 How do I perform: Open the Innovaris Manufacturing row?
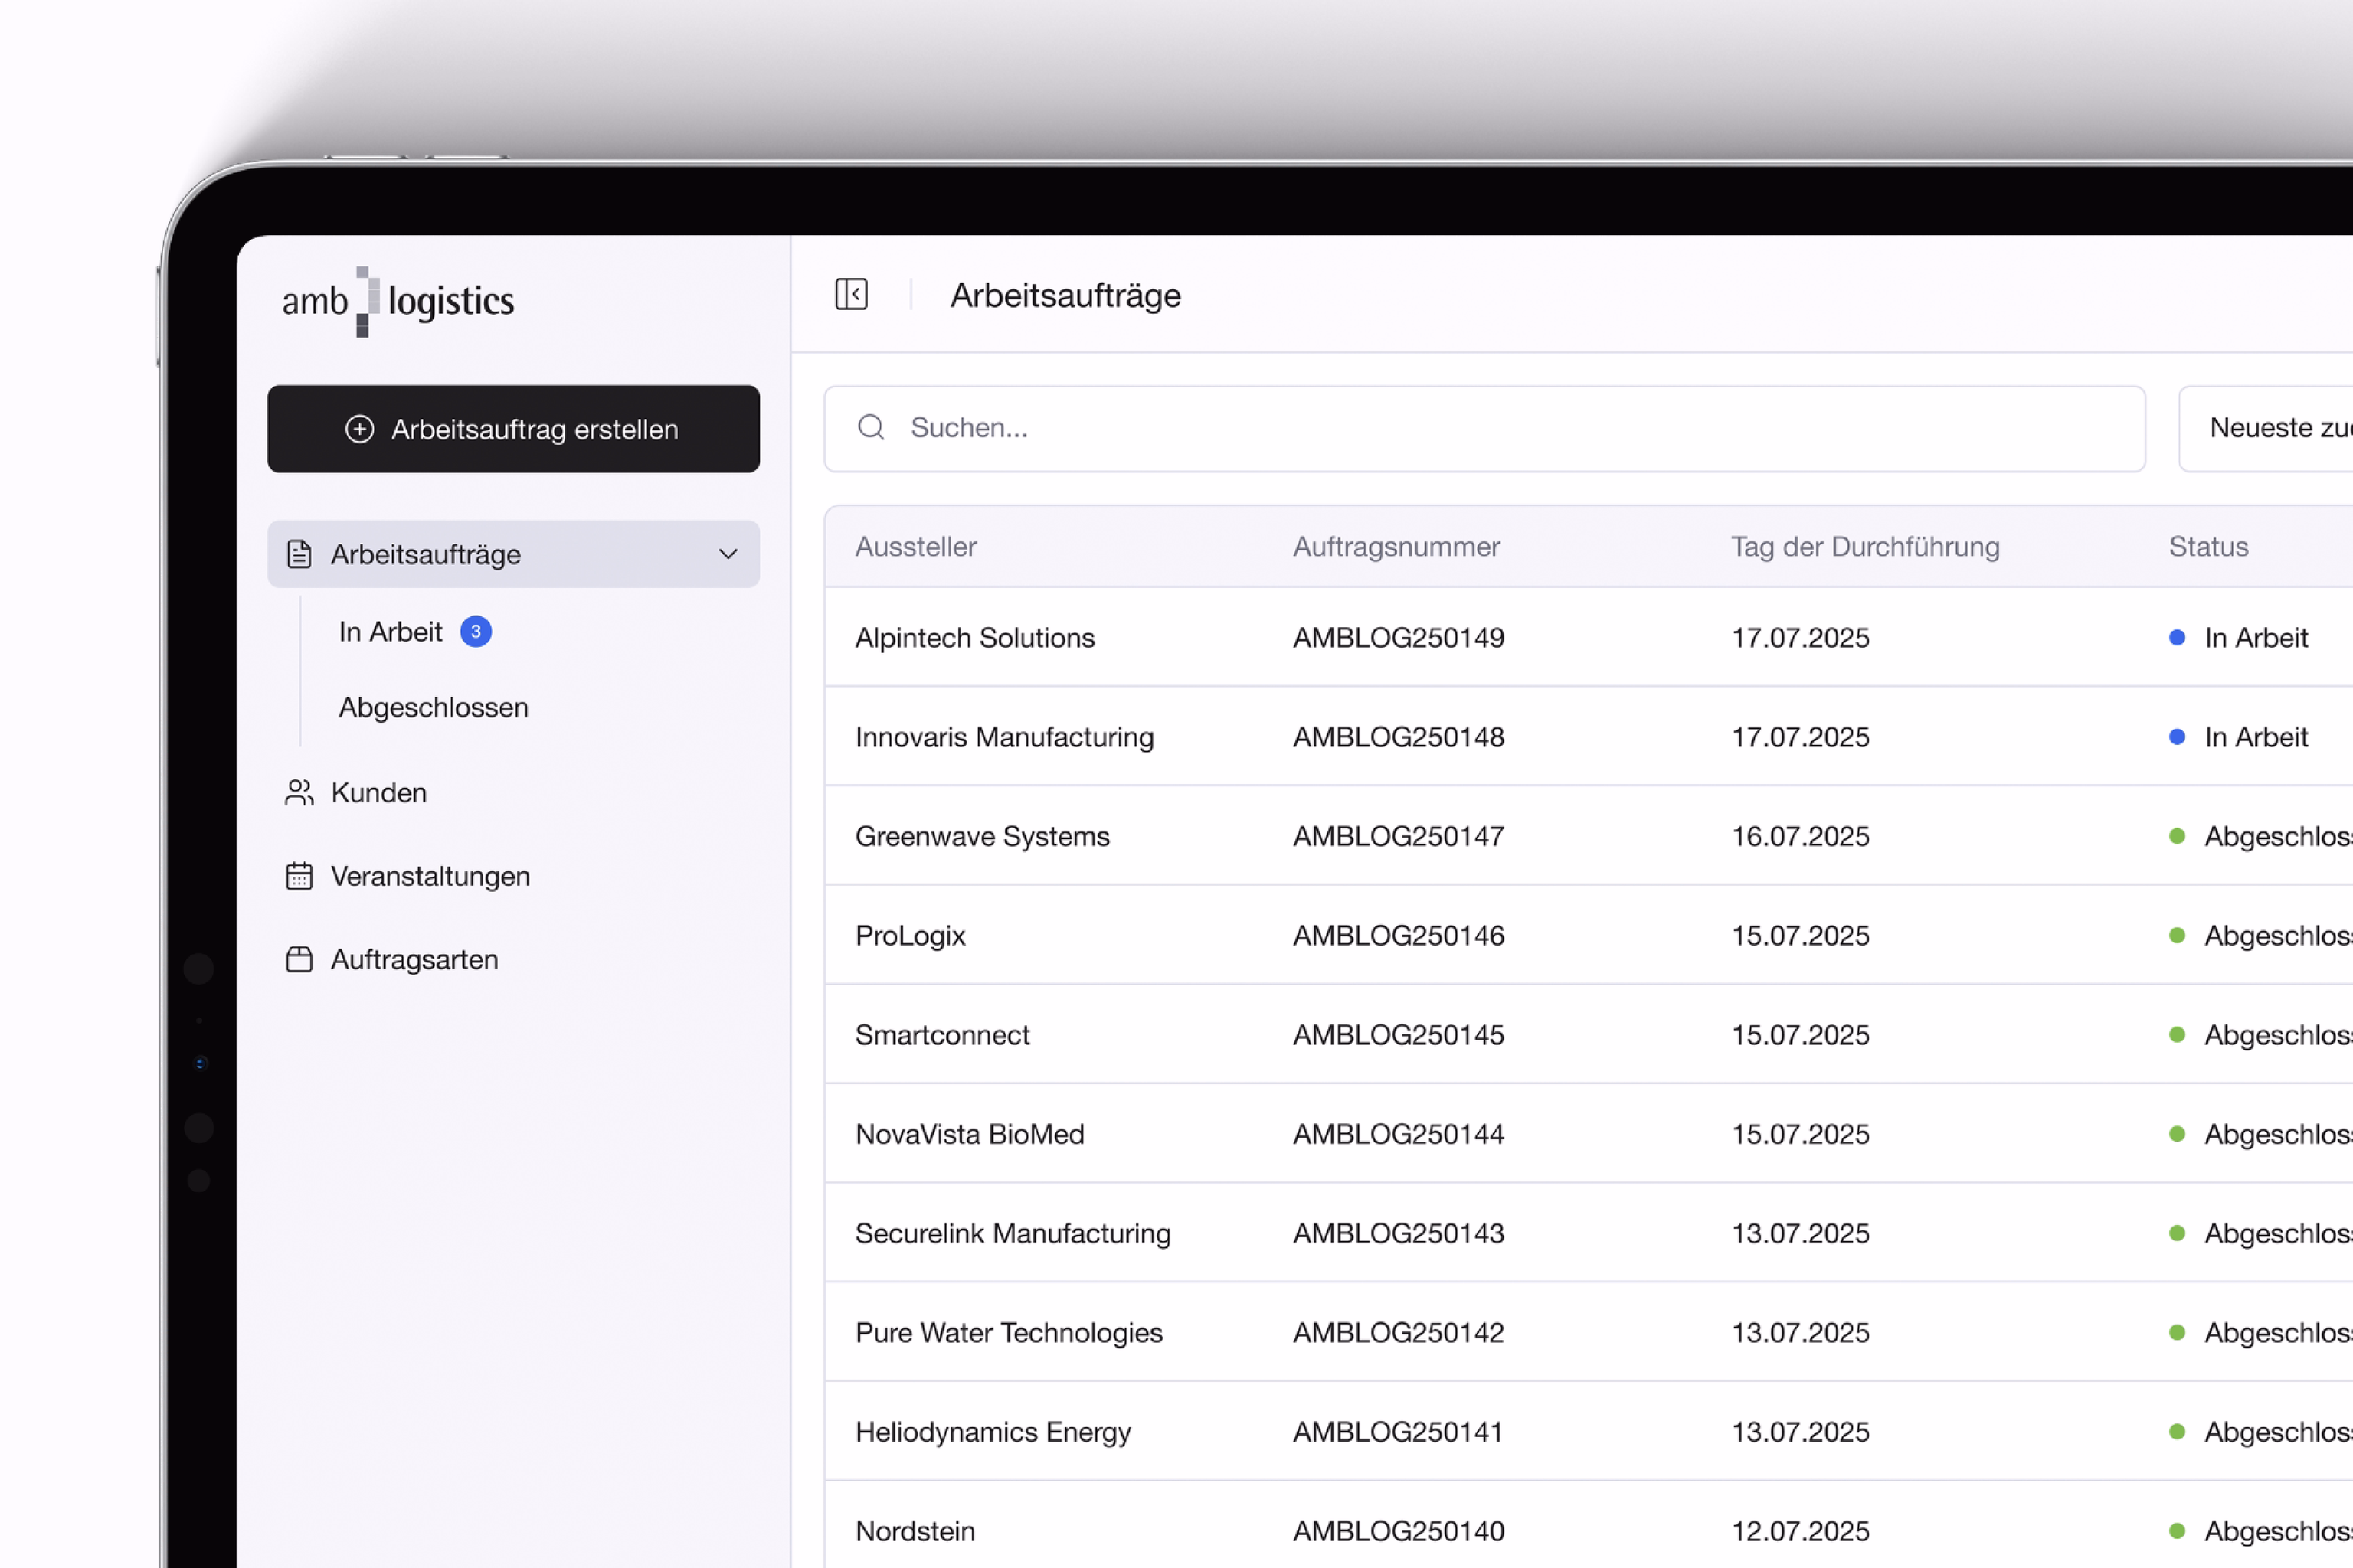coord(1589,737)
